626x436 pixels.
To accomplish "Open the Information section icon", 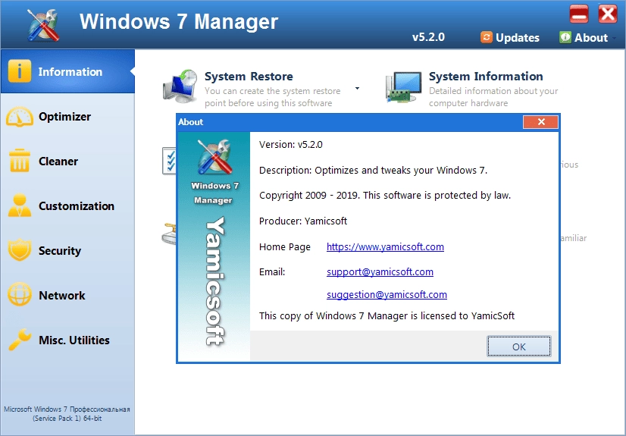I will pyautogui.click(x=19, y=71).
